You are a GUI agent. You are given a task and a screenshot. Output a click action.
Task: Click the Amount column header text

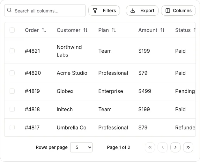point(148,30)
